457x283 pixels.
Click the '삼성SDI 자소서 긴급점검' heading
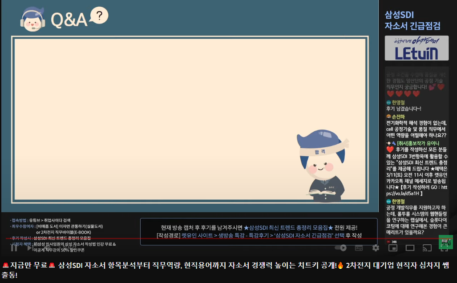(x=413, y=20)
